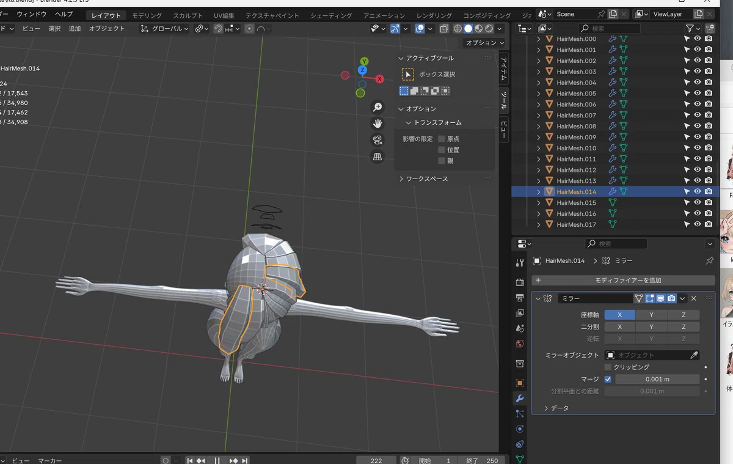Open the shading options dropdown arrow
The height and width of the screenshot is (464, 733).
pyautogui.click(x=500, y=29)
